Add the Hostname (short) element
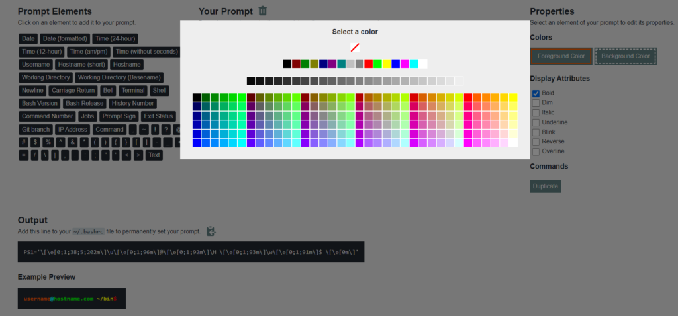The image size is (678, 316). 81,65
